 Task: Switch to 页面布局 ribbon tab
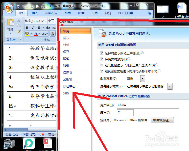51,13
